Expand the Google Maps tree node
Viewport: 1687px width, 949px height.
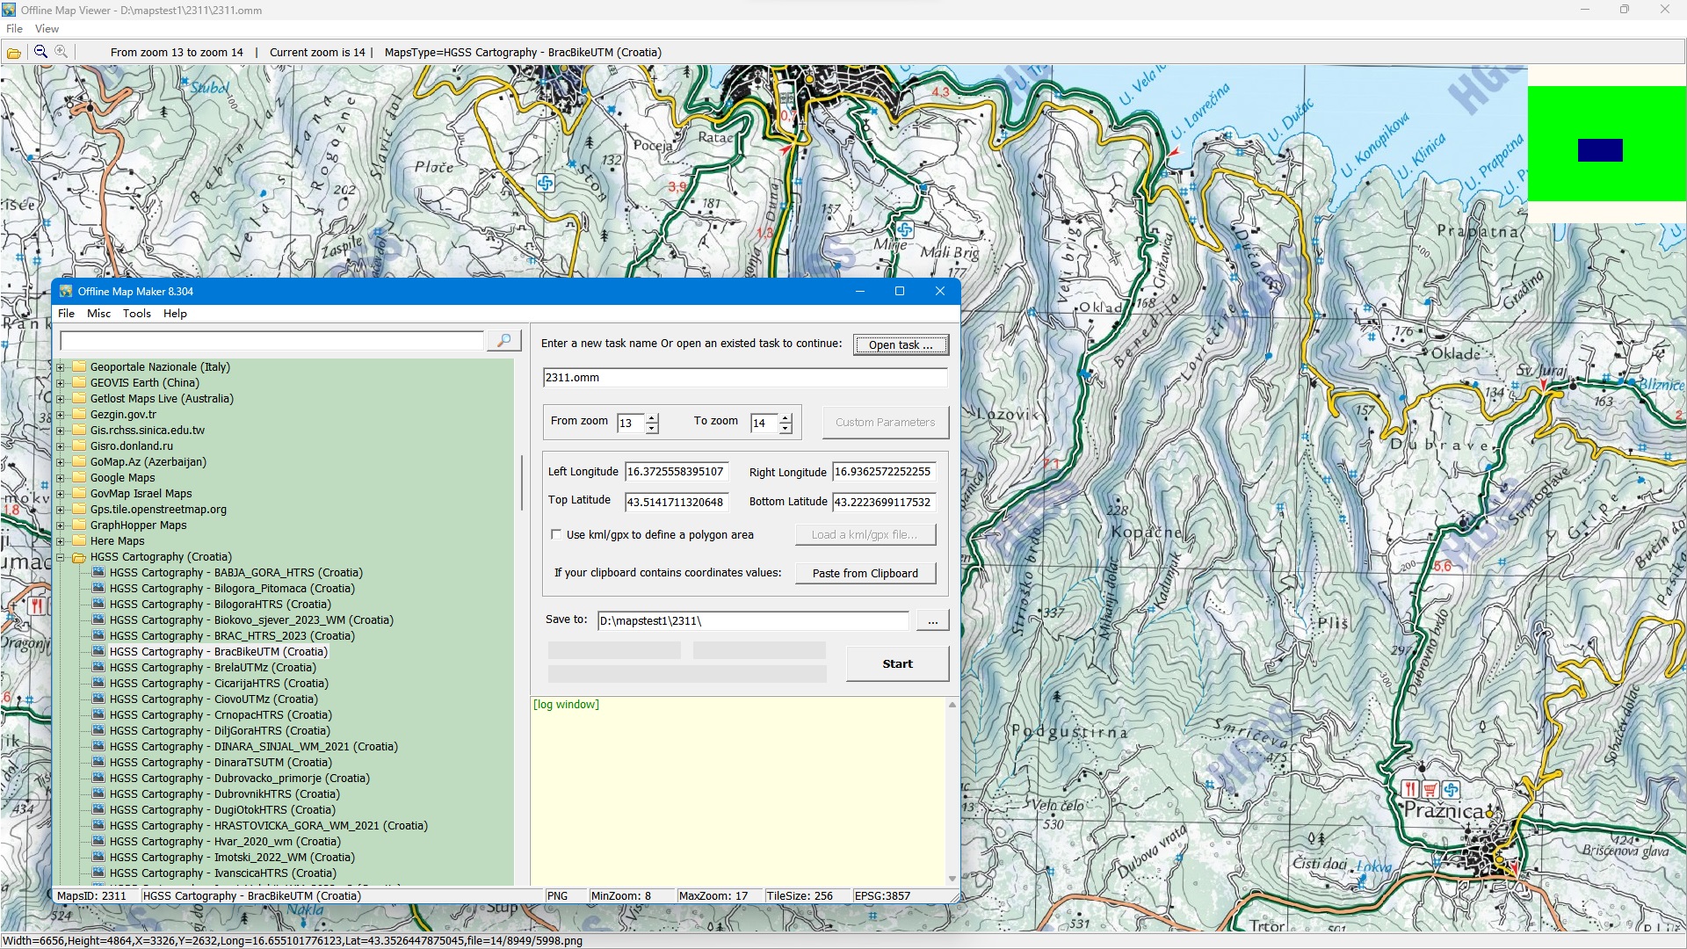click(x=61, y=478)
